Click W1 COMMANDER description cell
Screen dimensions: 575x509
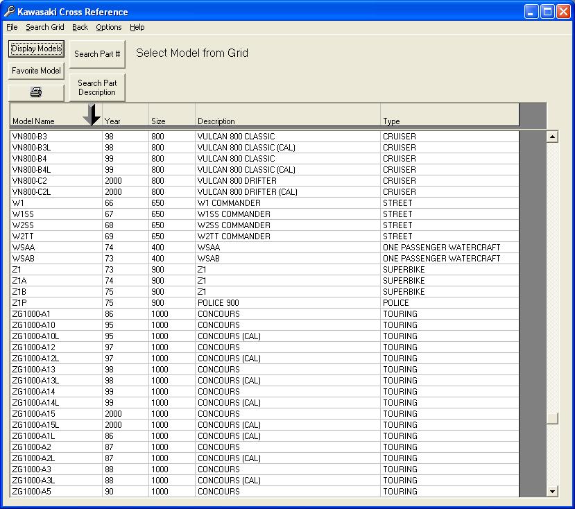click(x=288, y=202)
